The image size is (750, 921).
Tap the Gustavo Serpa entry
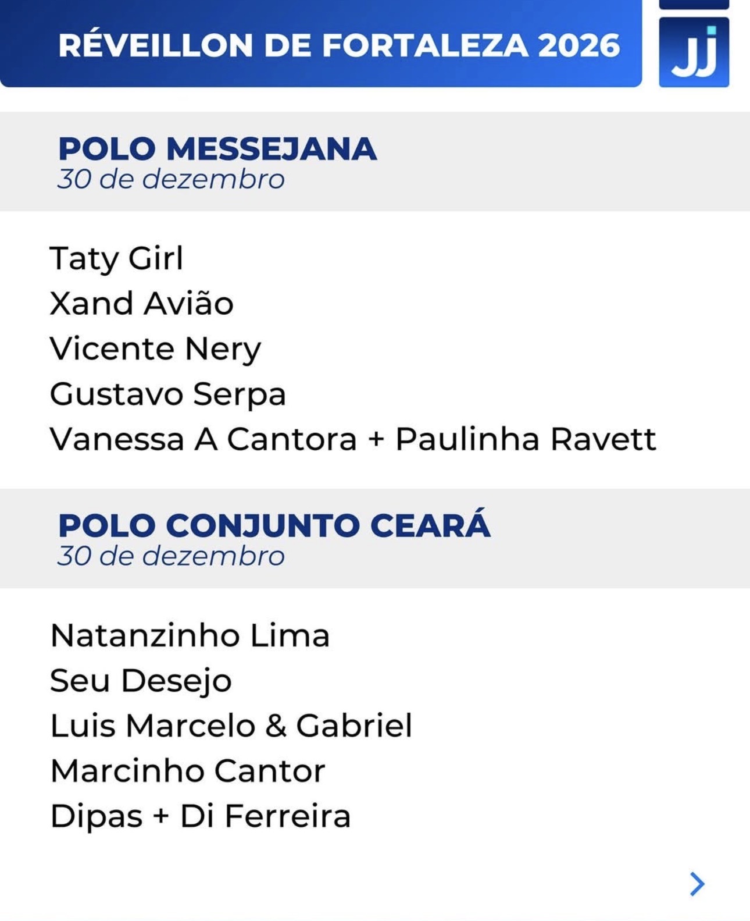(167, 394)
